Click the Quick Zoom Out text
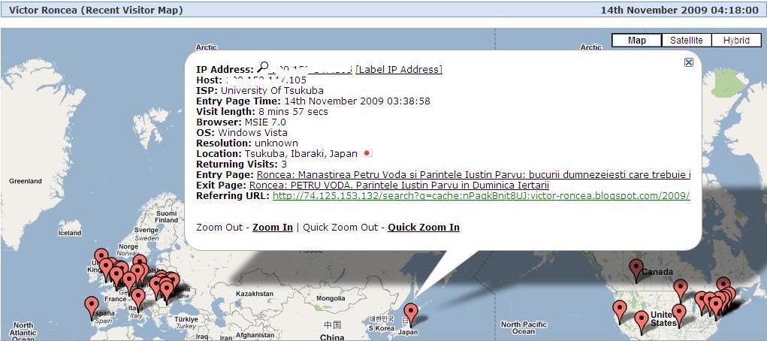The width and height of the screenshot is (767, 341). [340, 227]
